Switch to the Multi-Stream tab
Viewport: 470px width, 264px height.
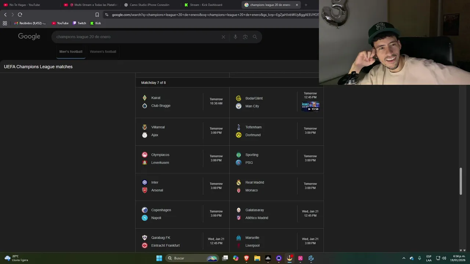tap(91, 5)
